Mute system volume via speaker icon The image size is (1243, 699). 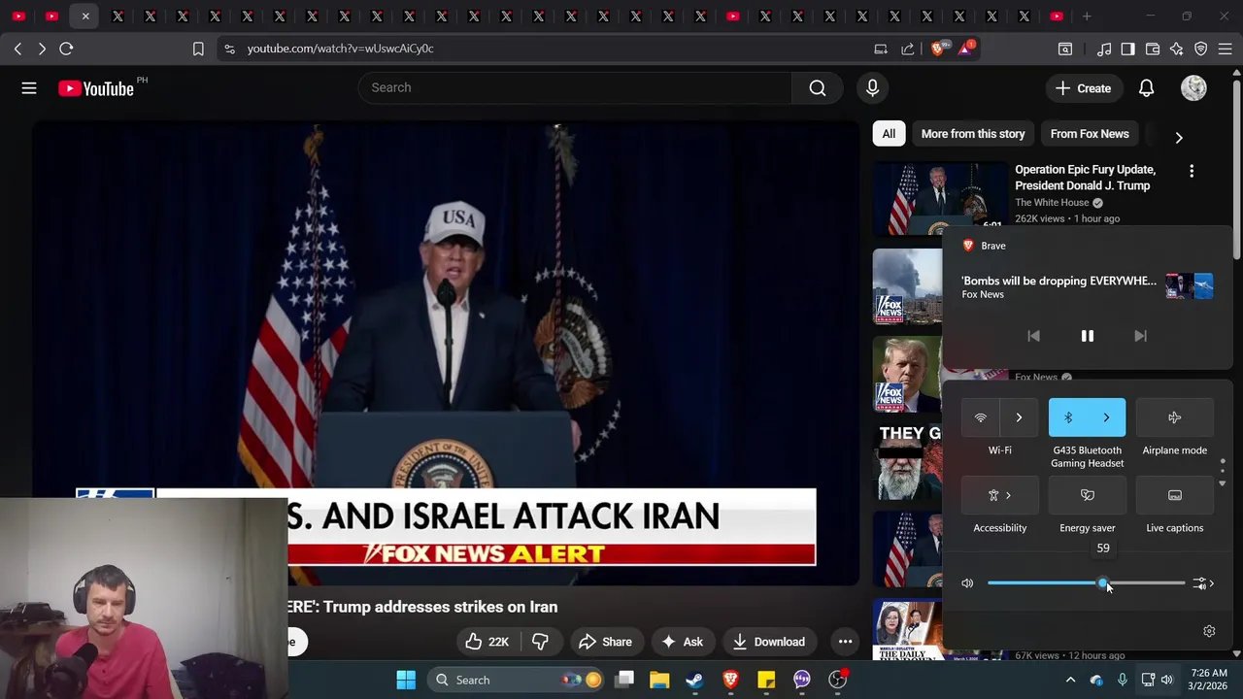(x=967, y=583)
